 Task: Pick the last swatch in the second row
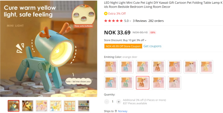pos(174,83)
